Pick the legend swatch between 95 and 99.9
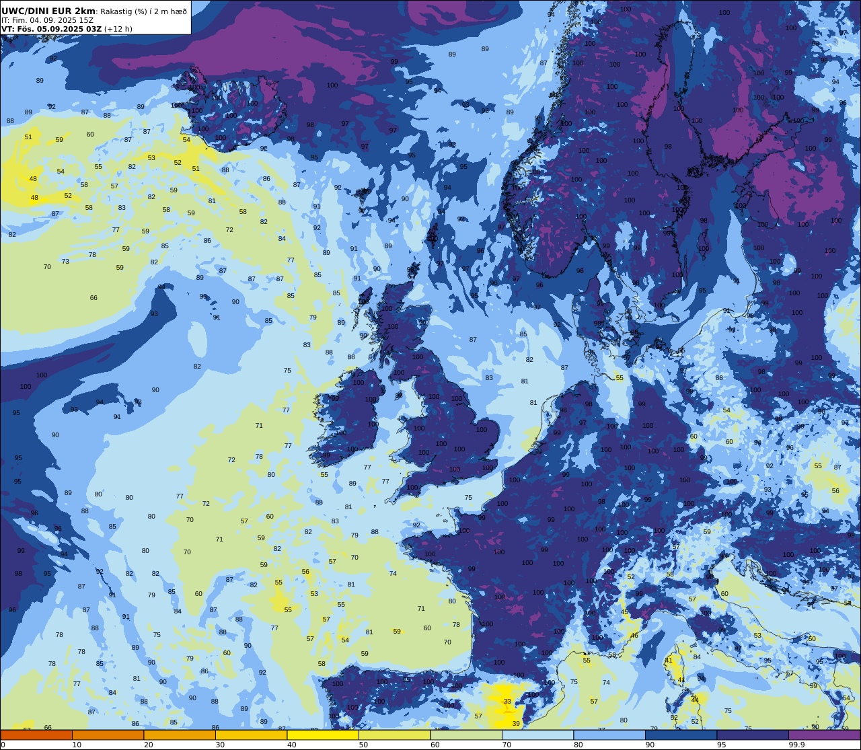 753,735
